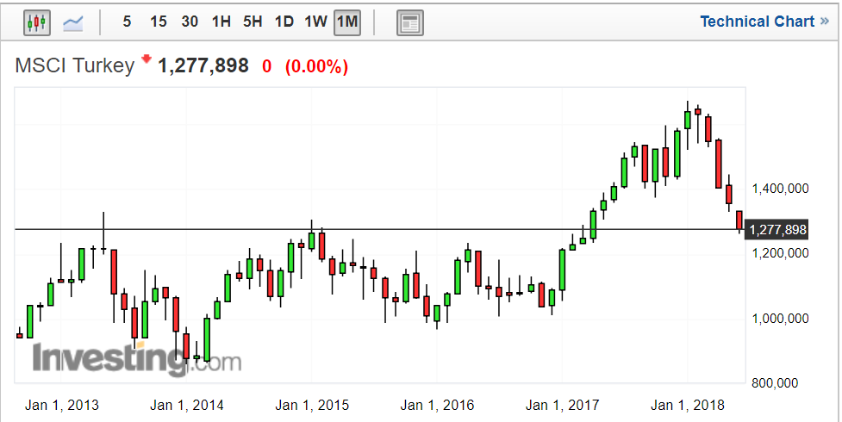Click the tallest green candle near the 2018 peak
Screen dimensions: 842x422
pos(677,153)
